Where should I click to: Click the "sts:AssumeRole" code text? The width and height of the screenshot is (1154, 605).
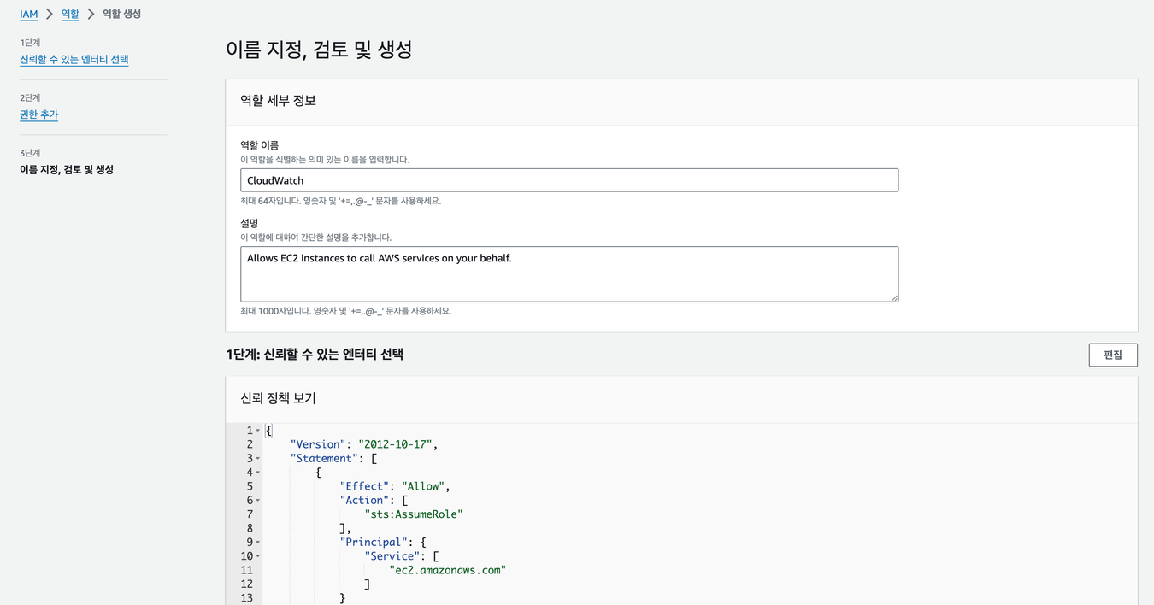[414, 514]
